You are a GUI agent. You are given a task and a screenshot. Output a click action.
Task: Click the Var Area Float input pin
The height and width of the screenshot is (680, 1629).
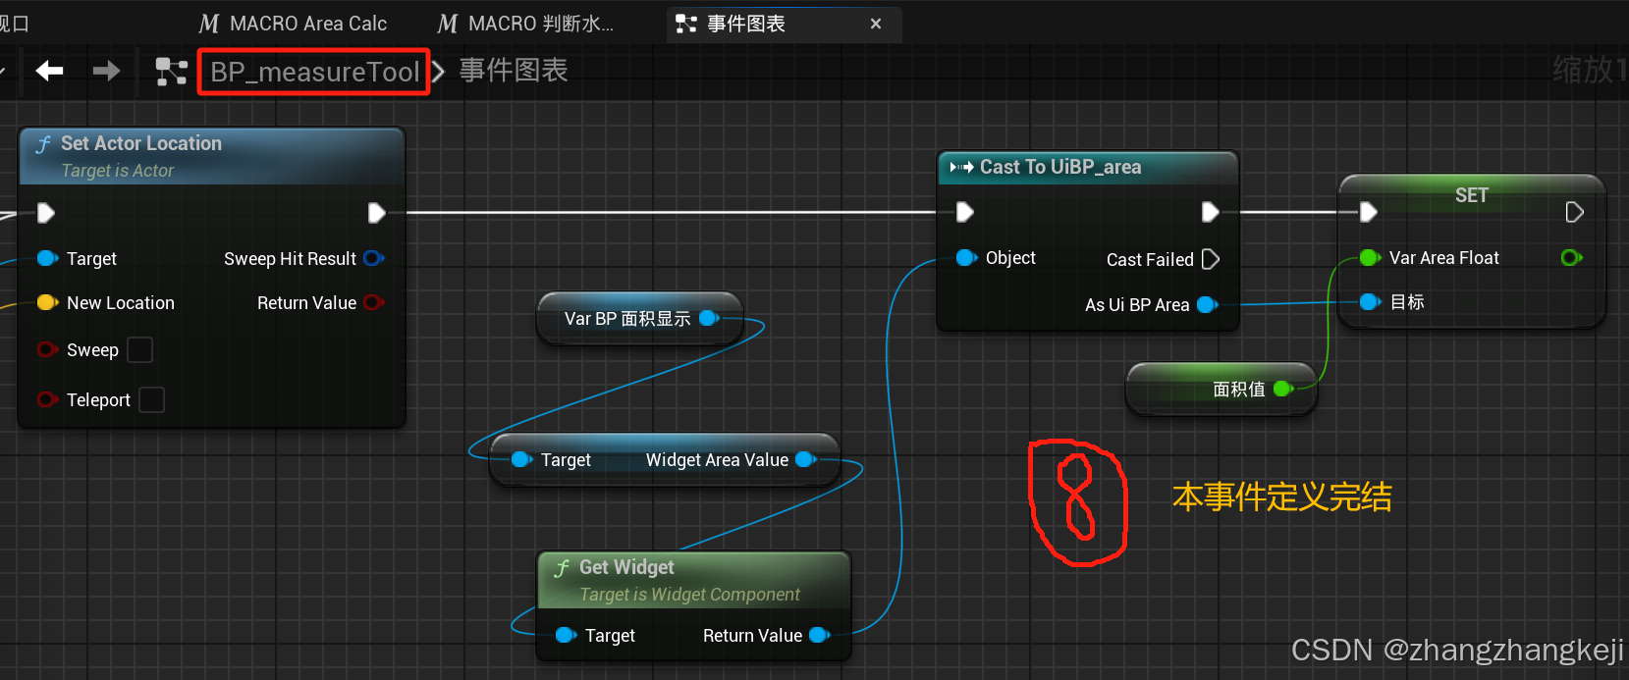(1371, 258)
